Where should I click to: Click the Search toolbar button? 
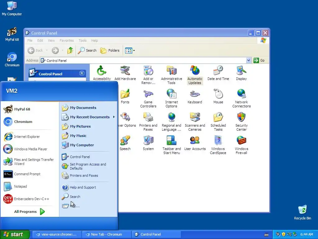87,50
